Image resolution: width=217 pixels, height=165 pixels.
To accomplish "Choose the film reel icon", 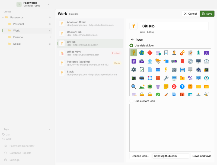I will click(x=199, y=70).
